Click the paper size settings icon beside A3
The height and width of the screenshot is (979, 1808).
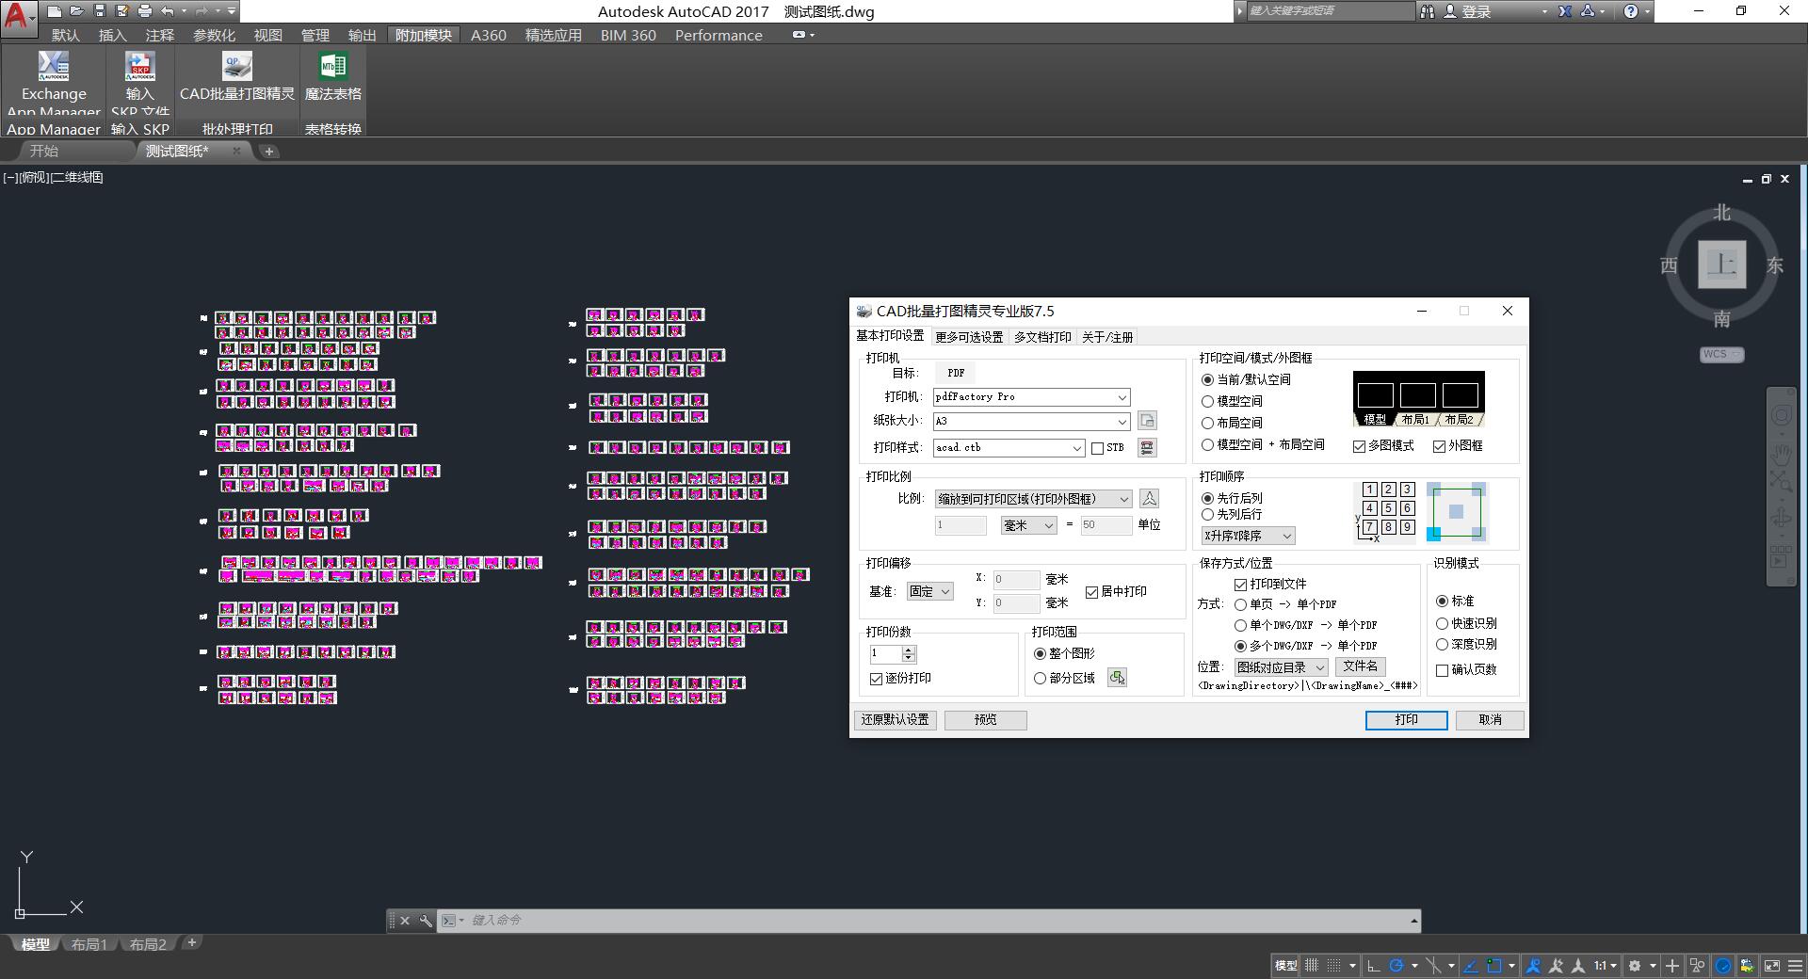1147,421
